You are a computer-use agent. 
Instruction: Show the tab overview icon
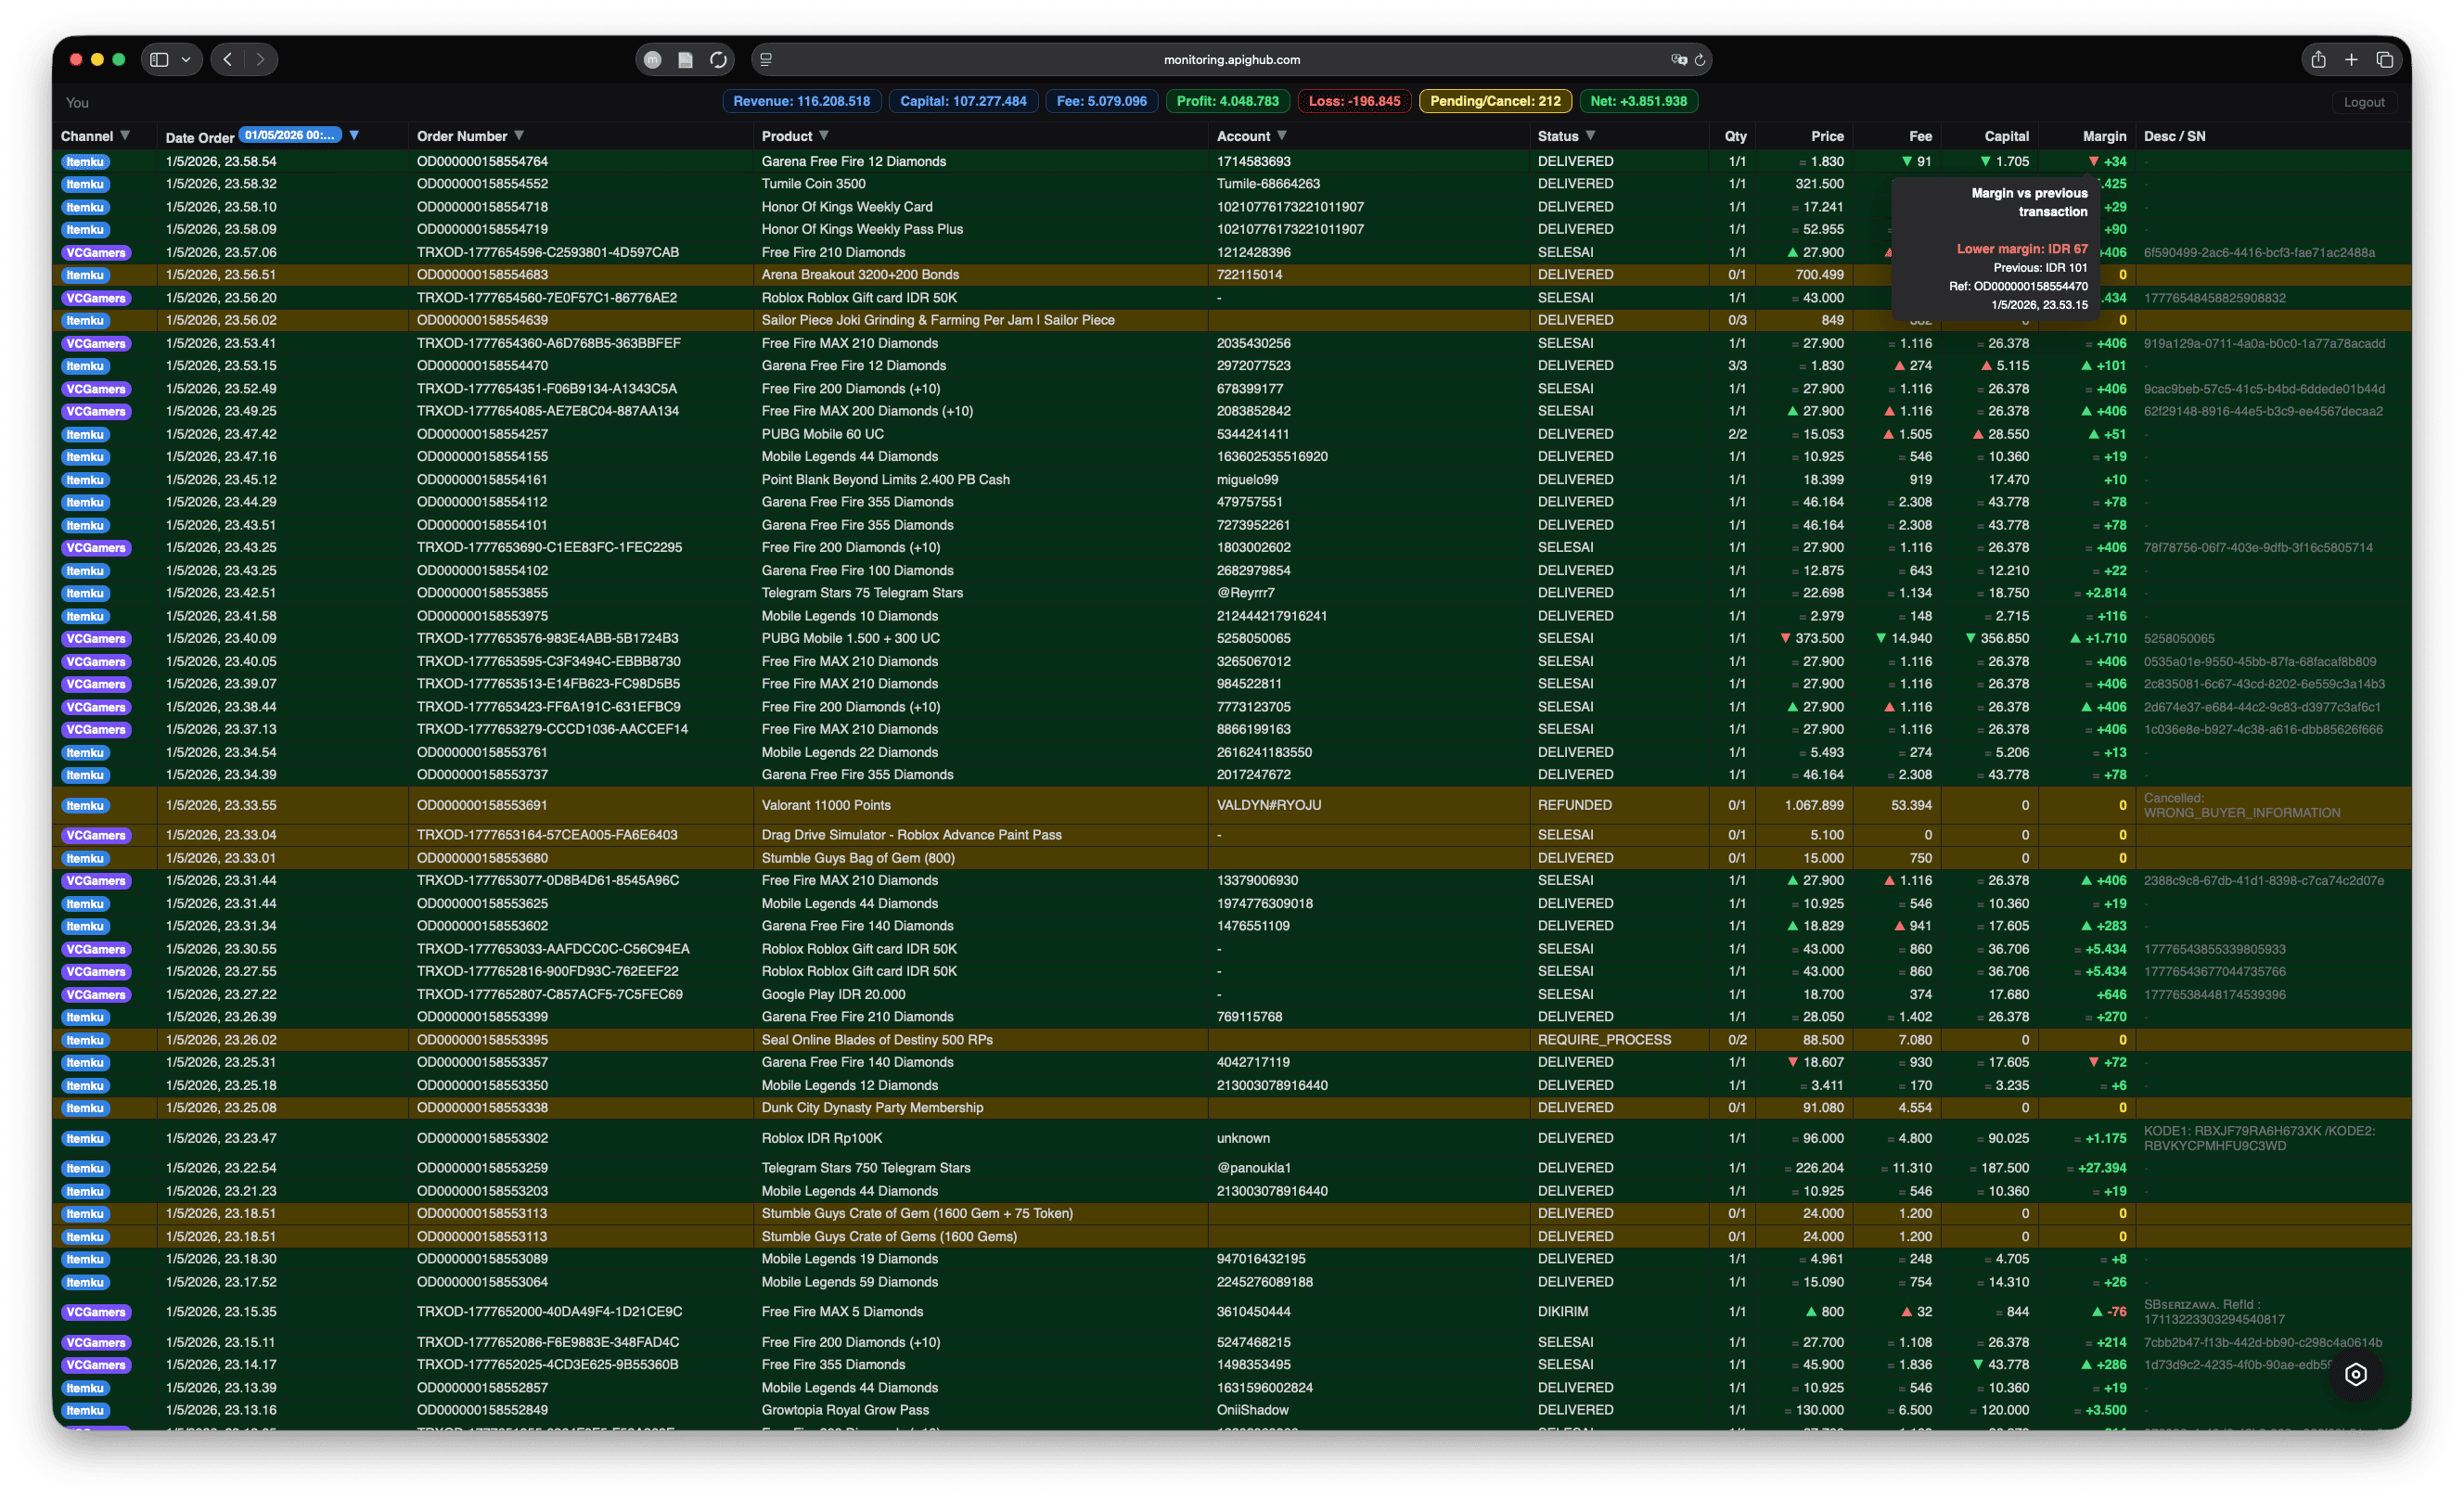(2385, 60)
